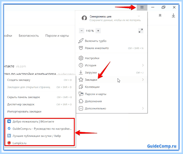Click the VK favicon bookmark
183x154 pixels.
click(9, 121)
